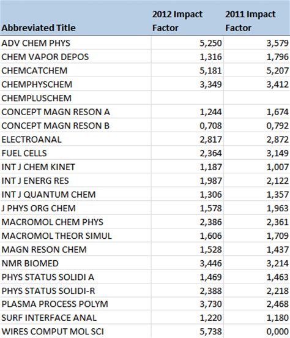This screenshot has width=290, height=338.
Task: Select the 1,187 impact factor value
Action: pos(210,167)
